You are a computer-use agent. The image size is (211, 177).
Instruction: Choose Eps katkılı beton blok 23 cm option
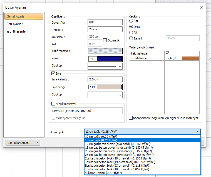142,166
